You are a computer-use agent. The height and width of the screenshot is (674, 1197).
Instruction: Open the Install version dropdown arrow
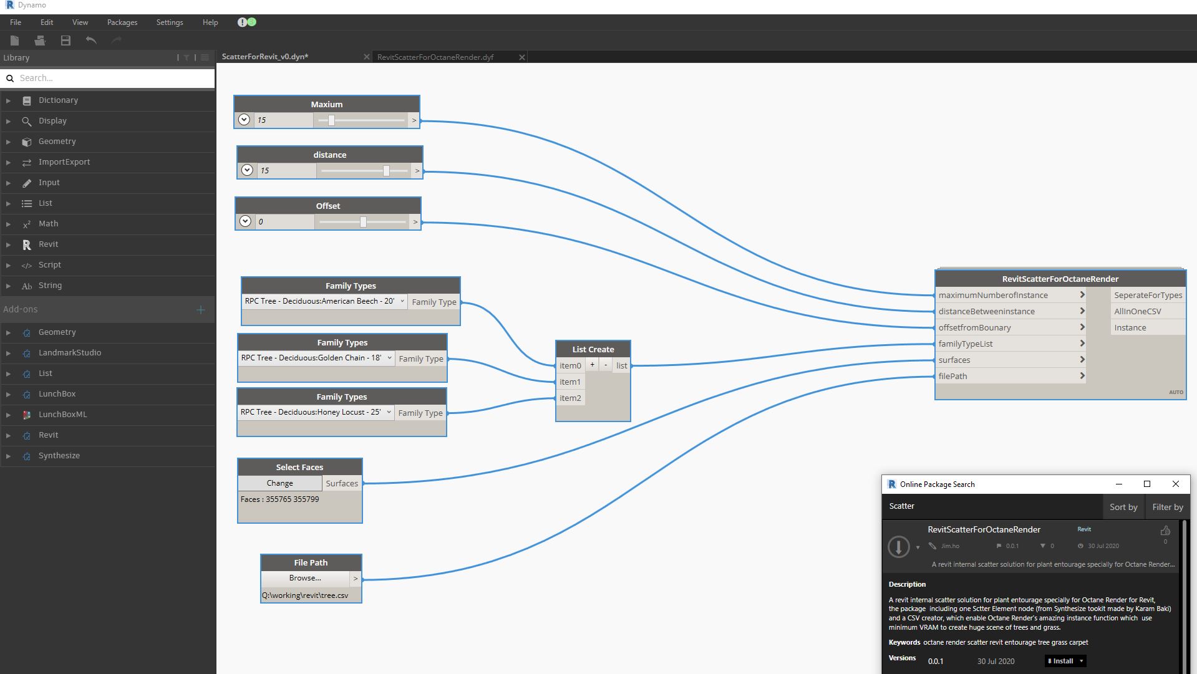(x=1082, y=661)
